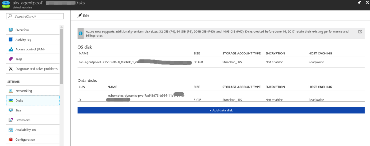
Task: Open Diagnose and solve problems
Action: 33,69
